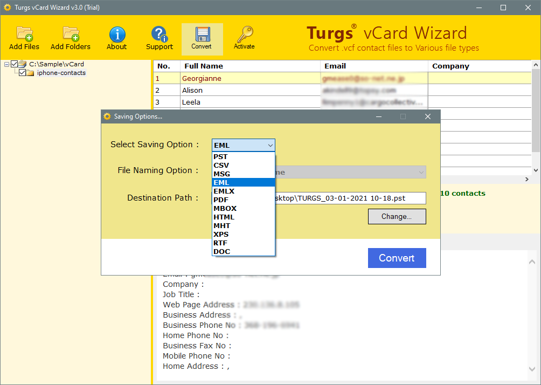This screenshot has width=541, height=385.
Task: Click the Email column header
Action: tap(374, 66)
